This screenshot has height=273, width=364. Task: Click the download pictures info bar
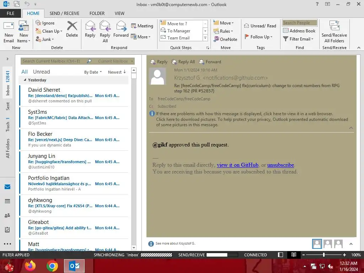(x=252, y=122)
